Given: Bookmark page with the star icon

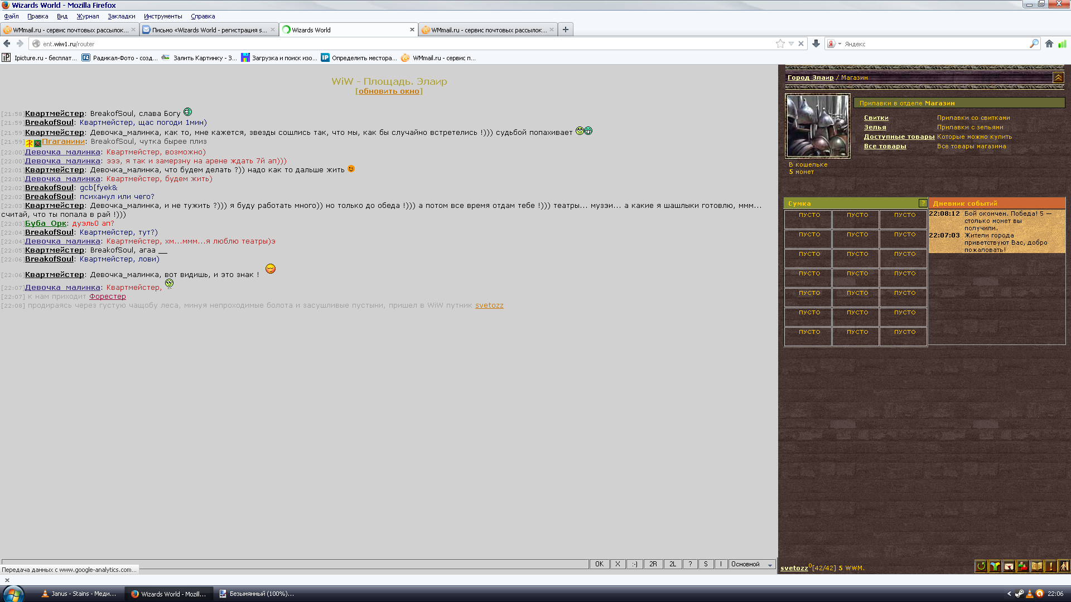Looking at the screenshot, I should point(780,44).
